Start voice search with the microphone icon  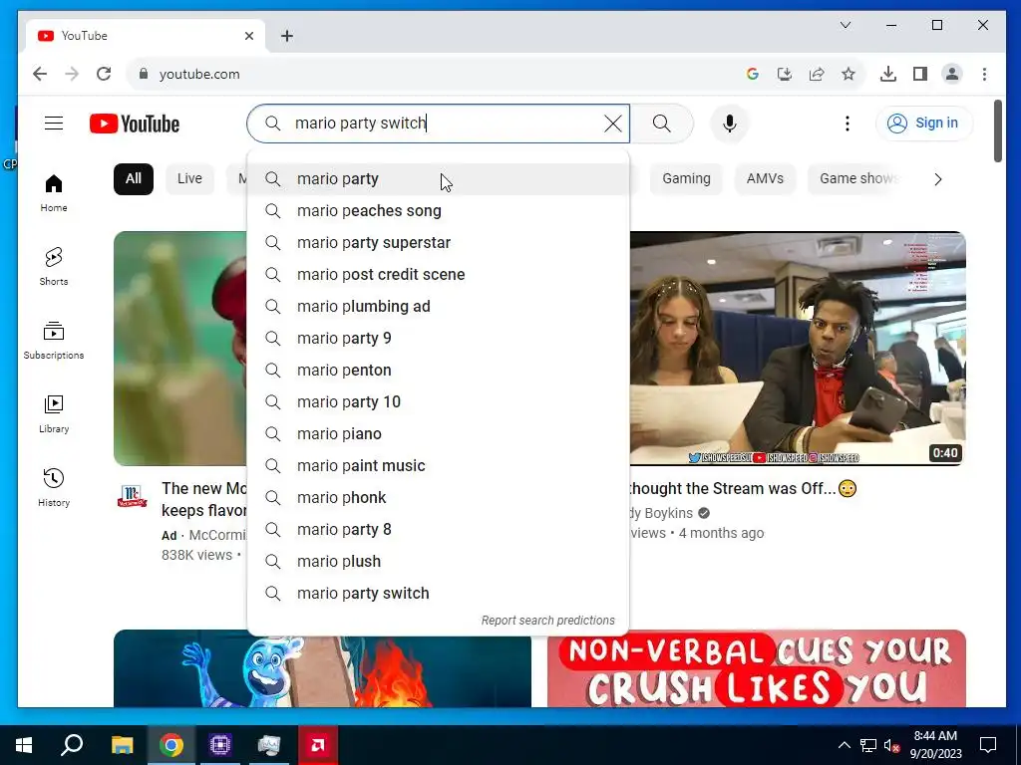click(729, 124)
